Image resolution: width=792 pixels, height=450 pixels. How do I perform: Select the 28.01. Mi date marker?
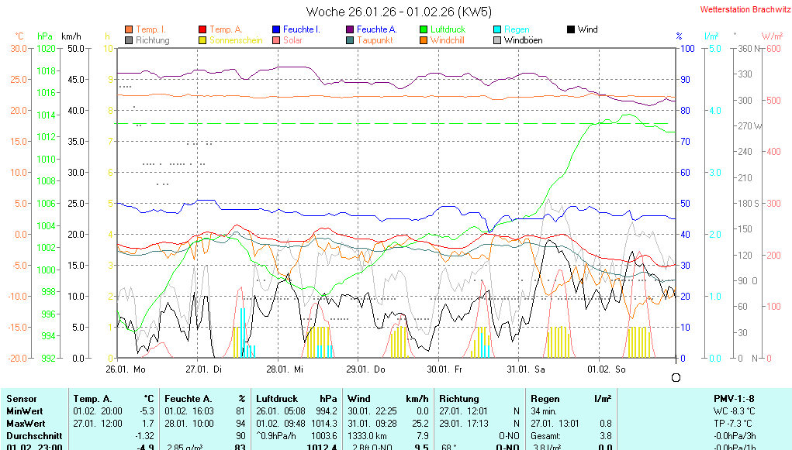pos(283,369)
